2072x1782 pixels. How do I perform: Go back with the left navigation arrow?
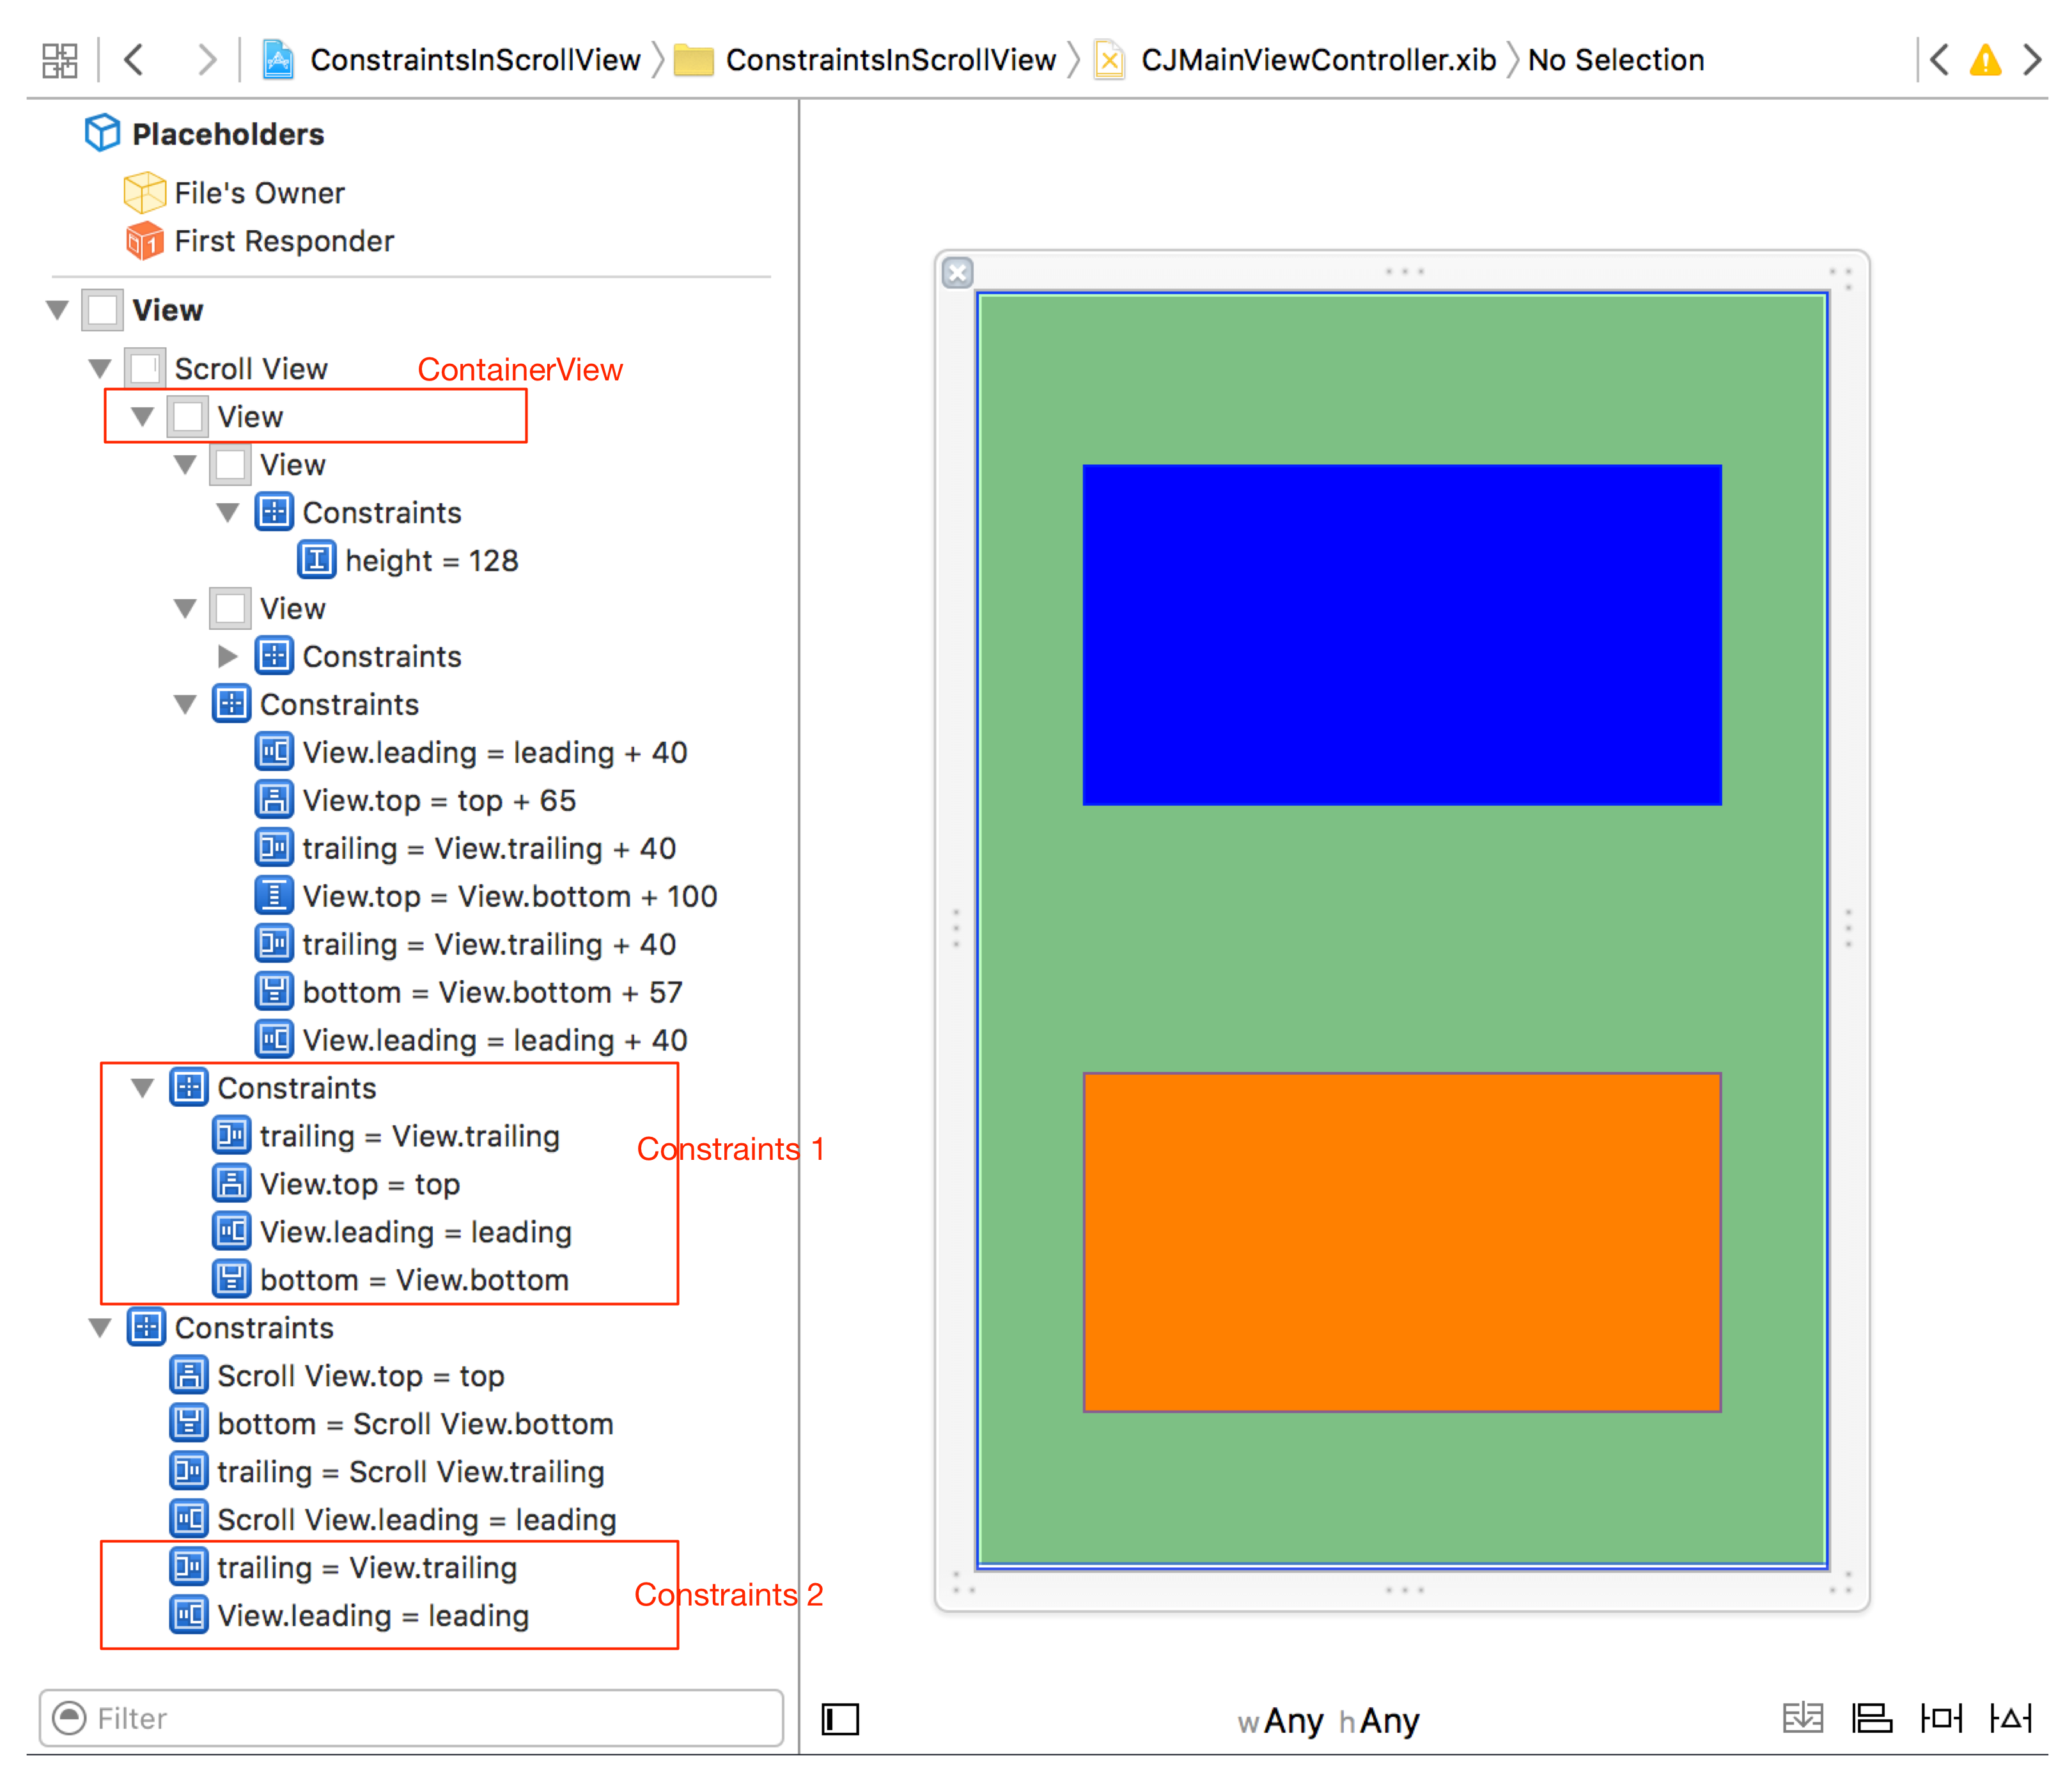click(135, 60)
